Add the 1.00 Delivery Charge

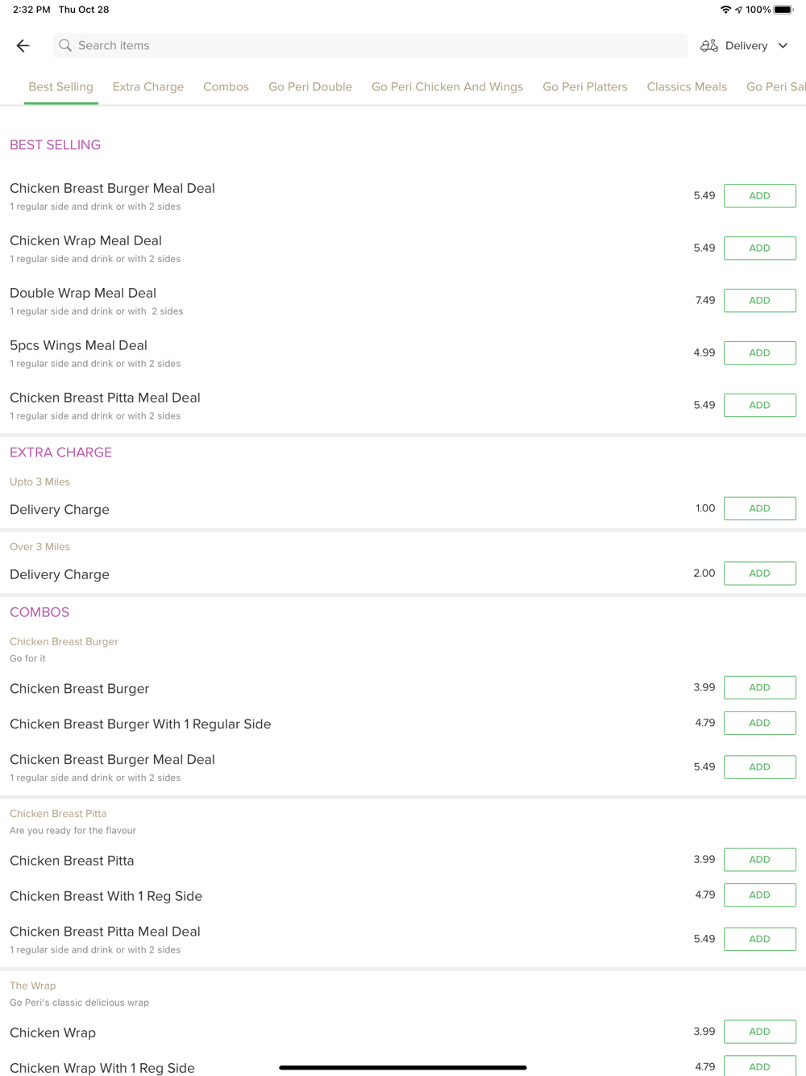coord(759,509)
